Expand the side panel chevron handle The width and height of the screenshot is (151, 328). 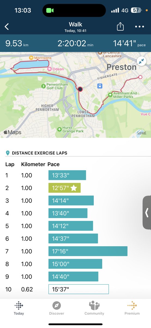tap(147, 212)
